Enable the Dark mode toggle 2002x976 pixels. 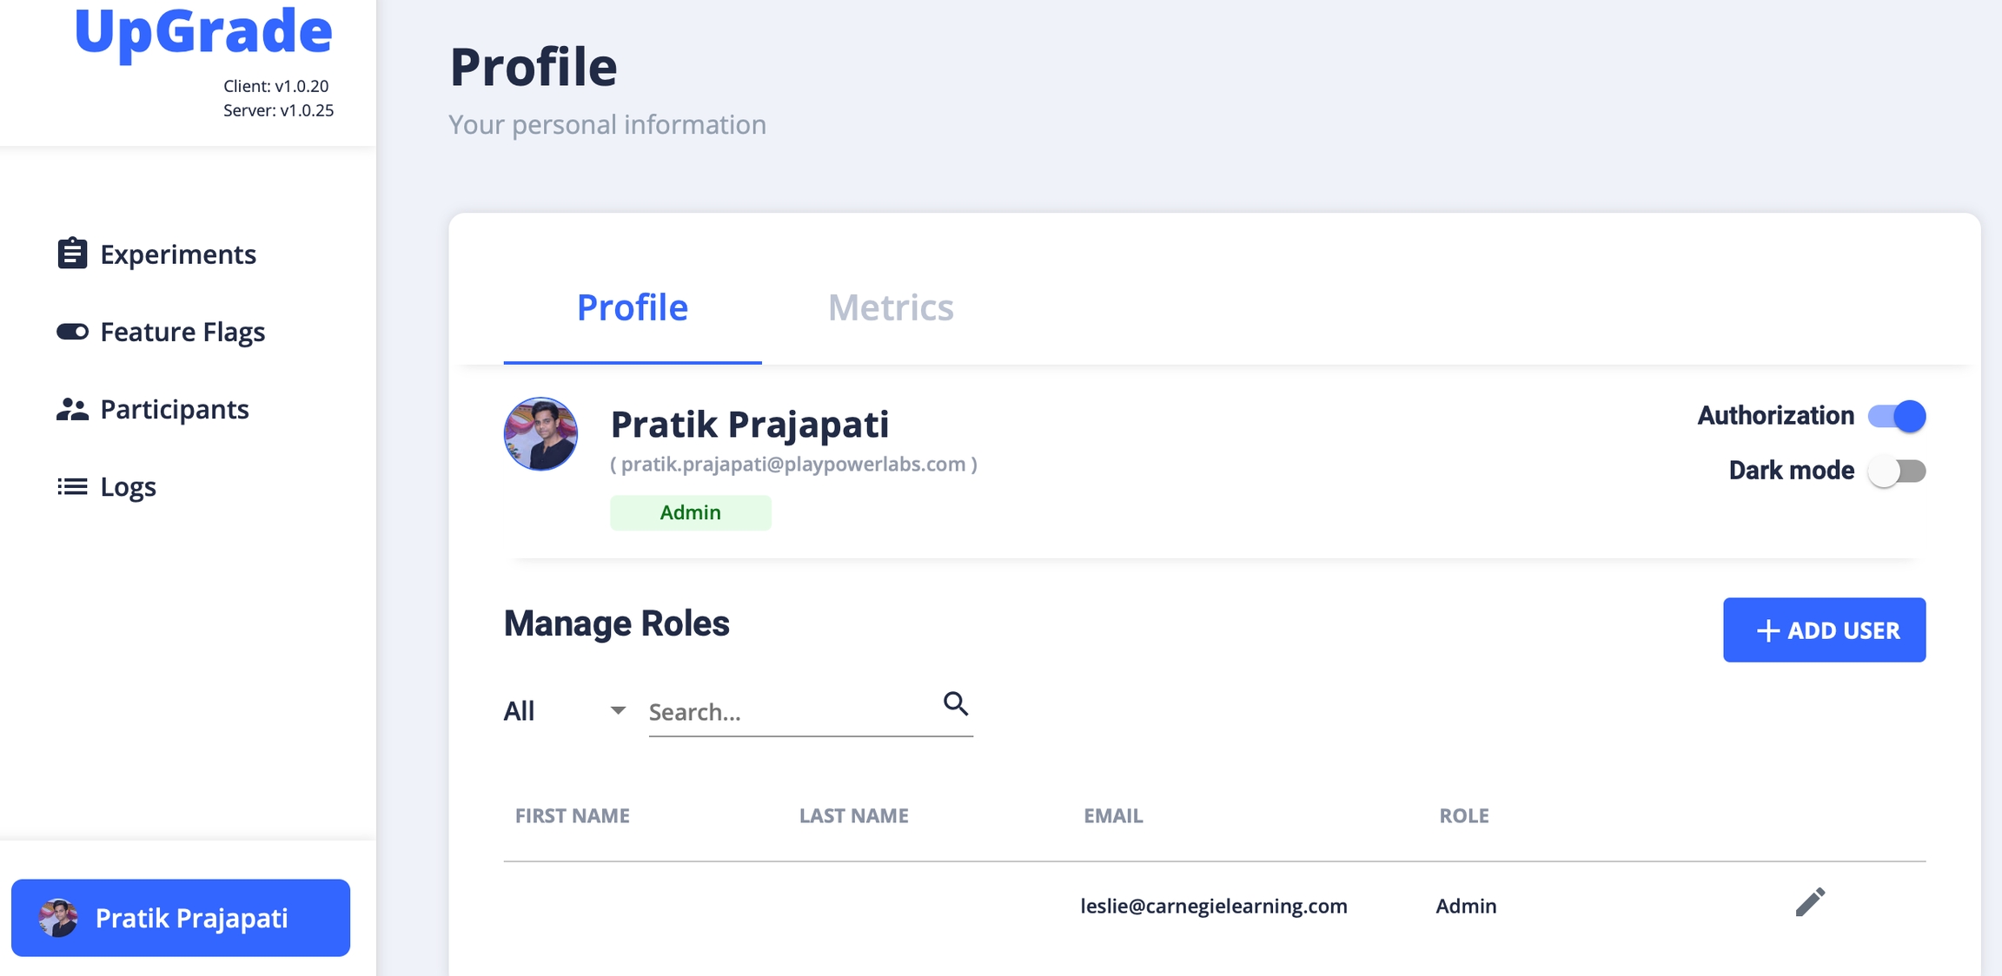pyautogui.click(x=1897, y=471)
